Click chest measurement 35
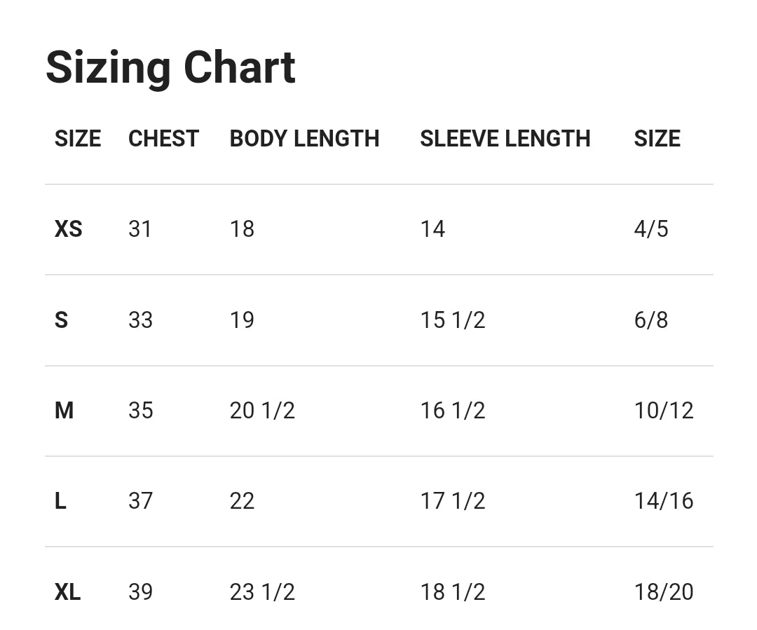This screenshot has width=757, height=630. click(140, 411)
